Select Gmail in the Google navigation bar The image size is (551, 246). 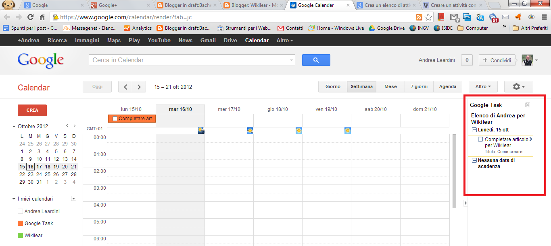coord(208,40)
